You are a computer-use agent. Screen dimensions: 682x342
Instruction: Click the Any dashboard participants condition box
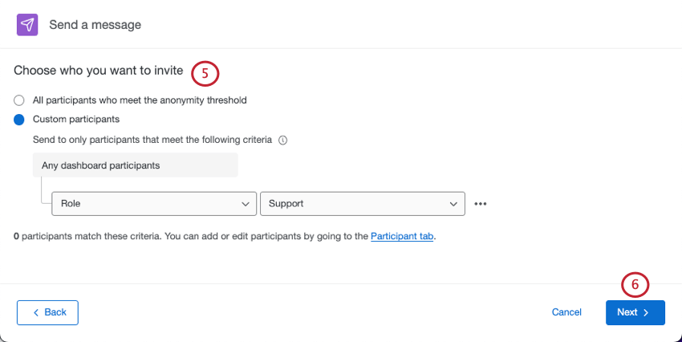tap(135, 165)
